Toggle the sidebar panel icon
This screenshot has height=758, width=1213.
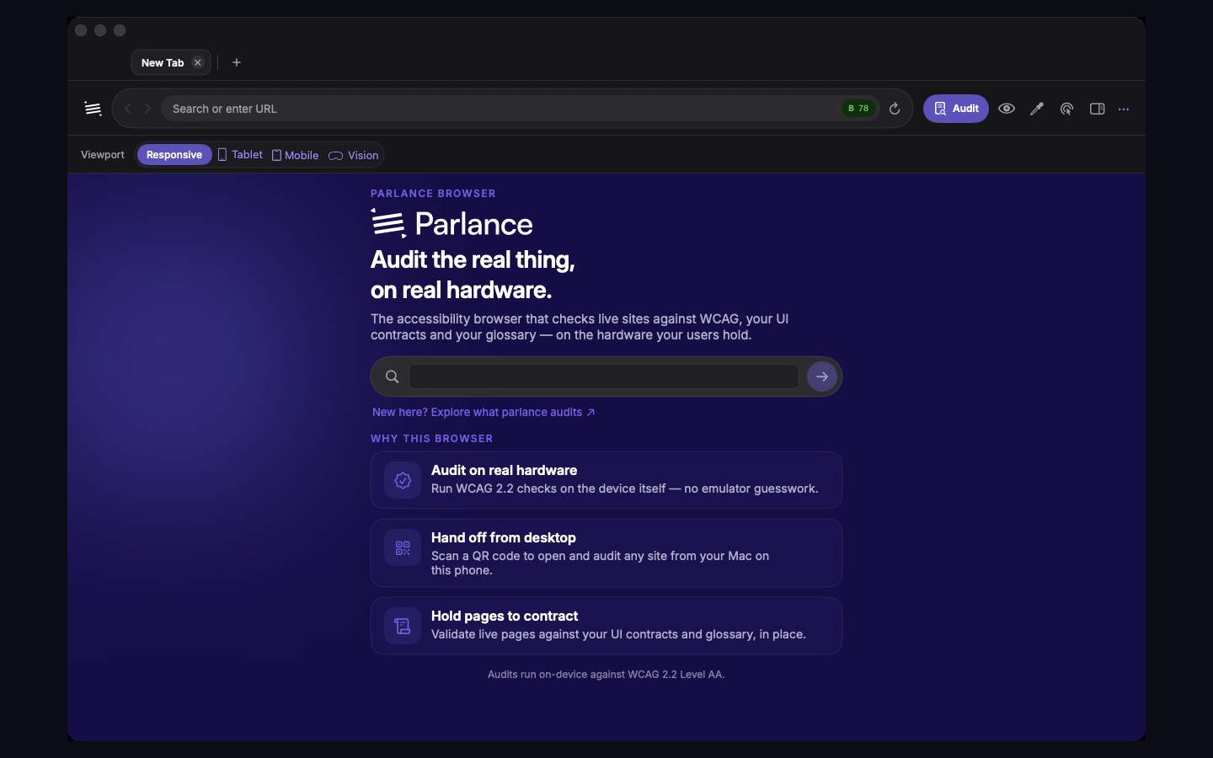pos(1097,109)
